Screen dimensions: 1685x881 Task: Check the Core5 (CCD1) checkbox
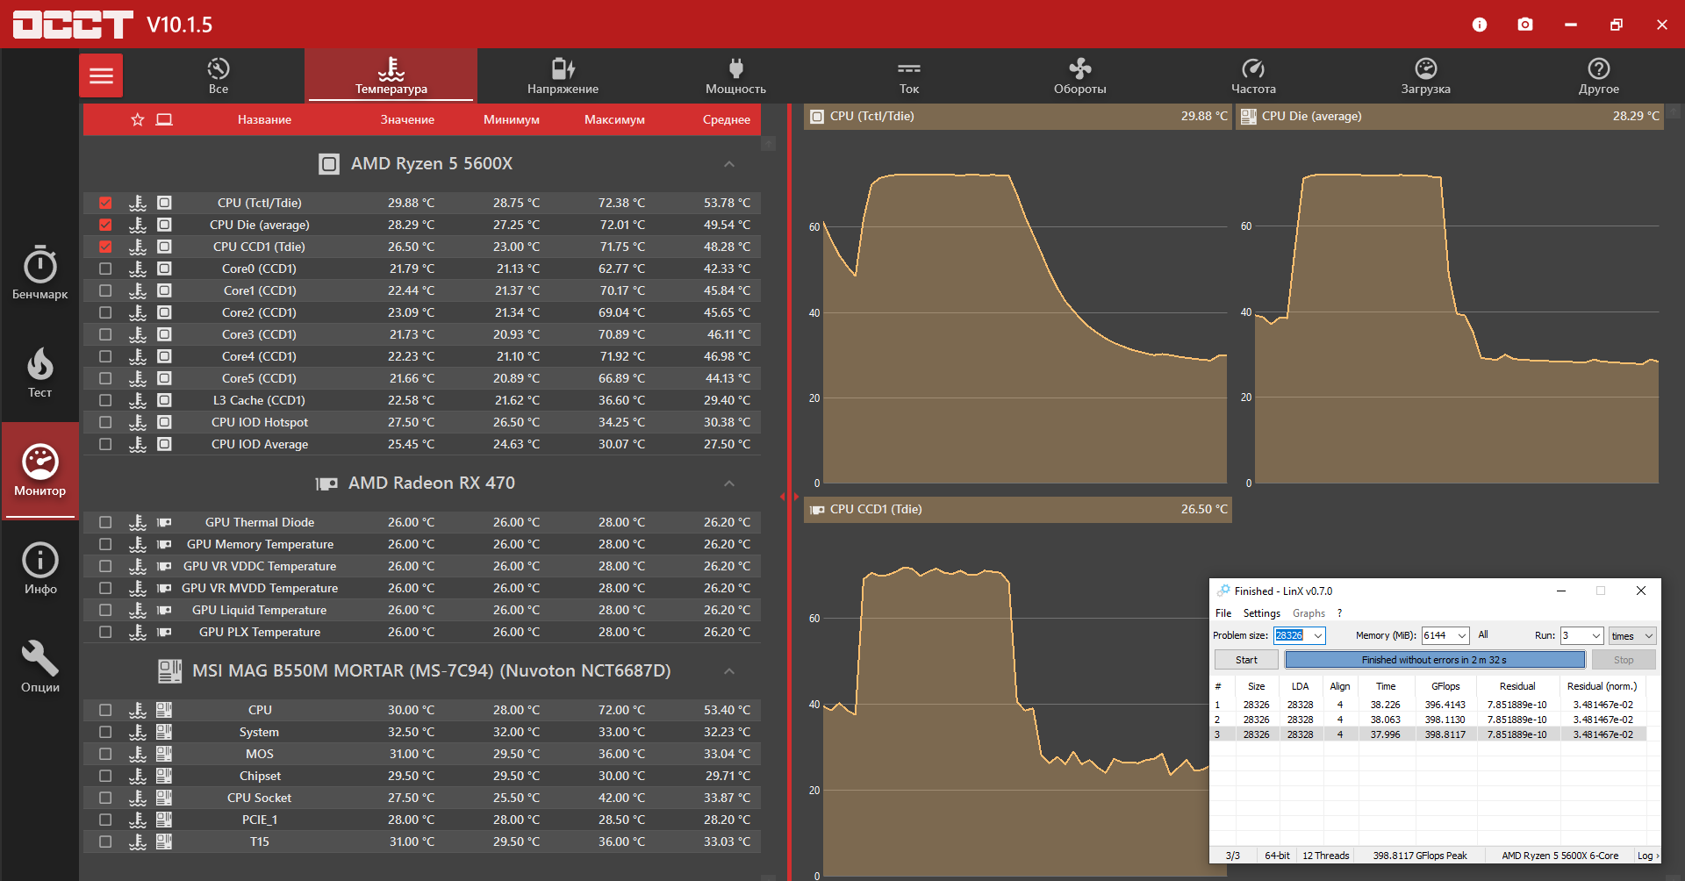pos(105,378)
